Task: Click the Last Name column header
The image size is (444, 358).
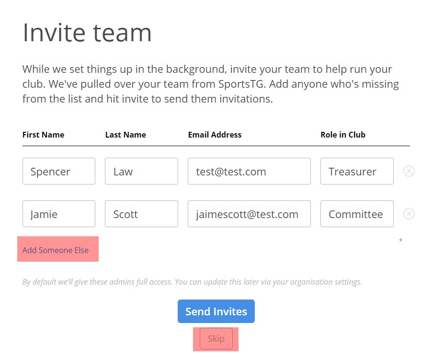Action: coord(125,135)
